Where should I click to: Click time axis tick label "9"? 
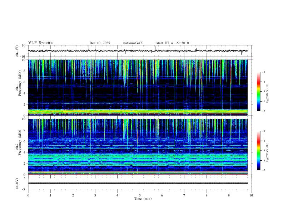[x=229, y=195]
